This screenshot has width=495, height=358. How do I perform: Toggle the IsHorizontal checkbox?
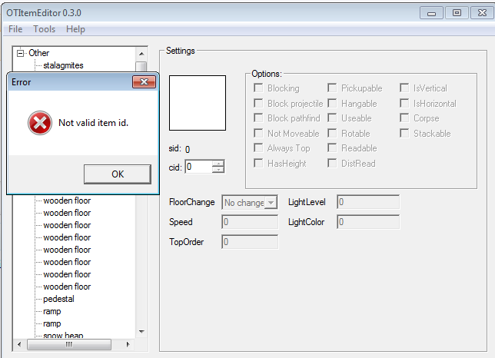tap(404, 103)
